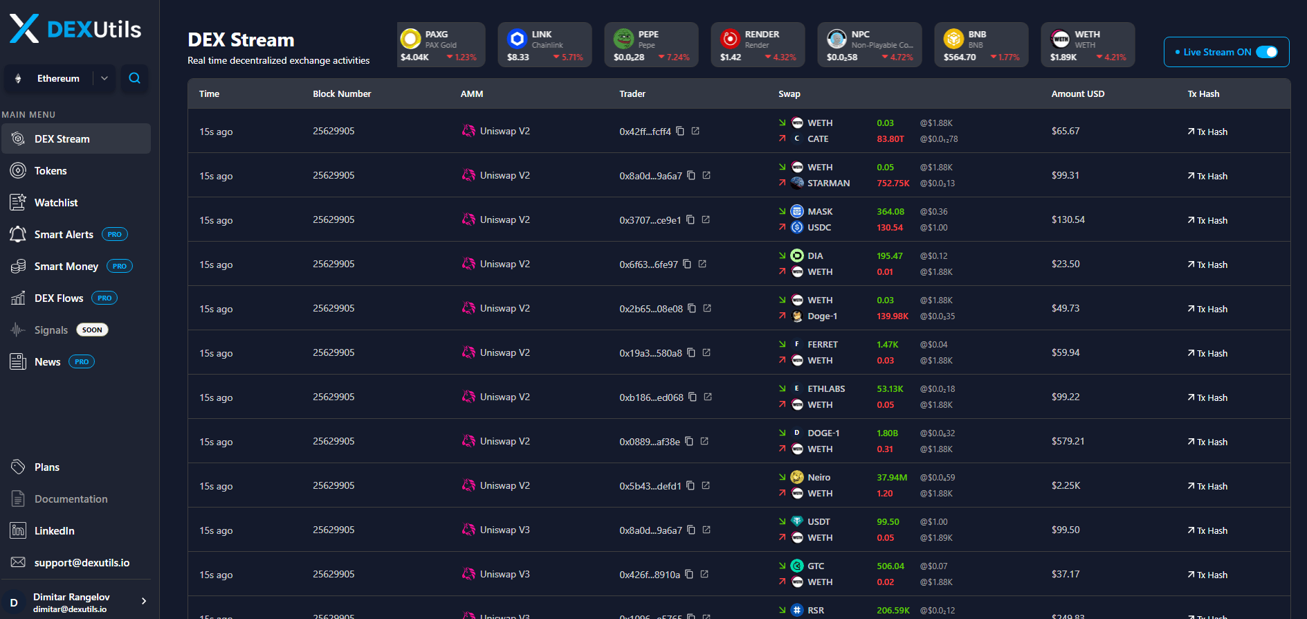Select the LINK Chainlink ticker card
Screen dimensions: 1307x619
tap(545, 45)
